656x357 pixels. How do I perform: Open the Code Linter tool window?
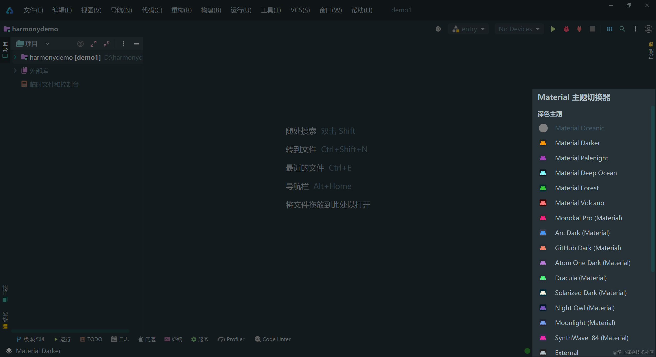[272, 339]
